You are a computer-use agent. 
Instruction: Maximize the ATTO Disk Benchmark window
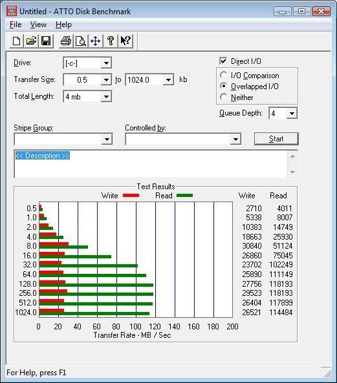(x=302, y=11)
